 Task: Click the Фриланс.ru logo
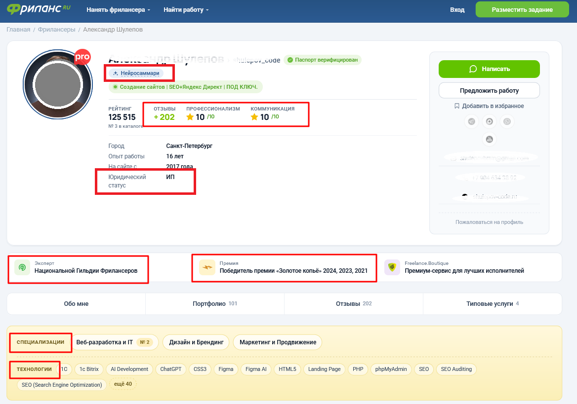click(x=39, y=9)
